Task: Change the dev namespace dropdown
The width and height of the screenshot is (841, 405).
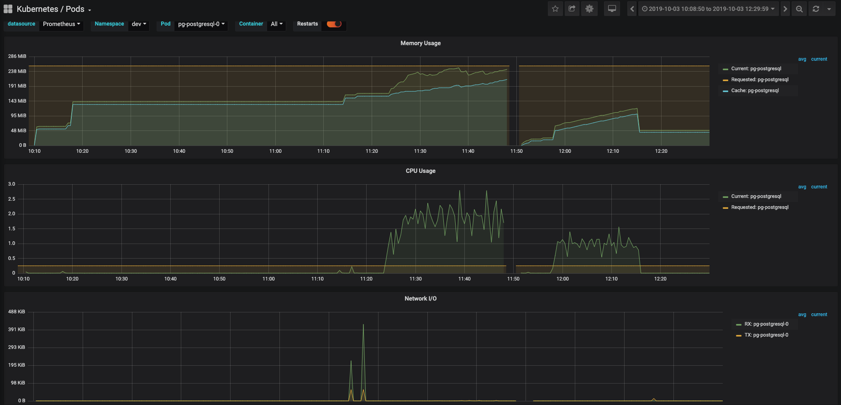Action: [139, 24]
